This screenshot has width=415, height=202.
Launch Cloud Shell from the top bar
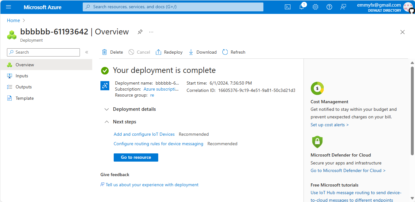point(287,7)
